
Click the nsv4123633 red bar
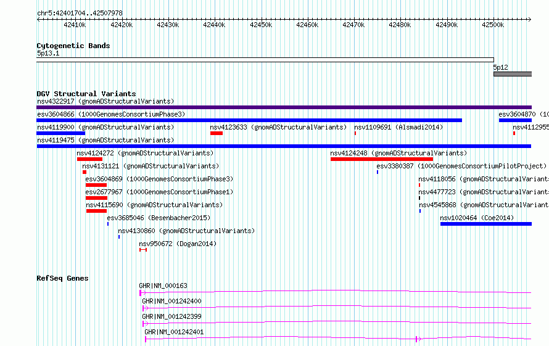[x=217, y=133]
